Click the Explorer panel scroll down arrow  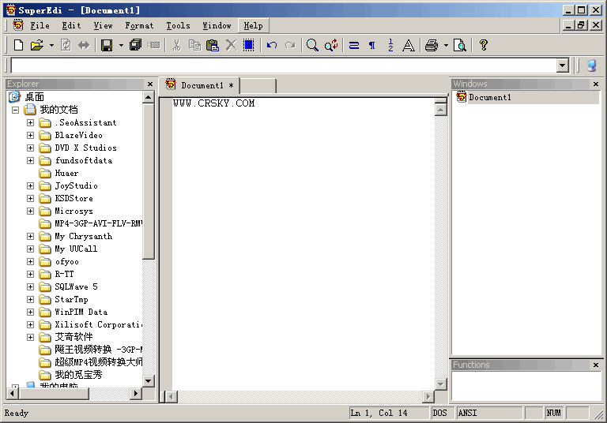pyautogui.click(x=149, y=380)
